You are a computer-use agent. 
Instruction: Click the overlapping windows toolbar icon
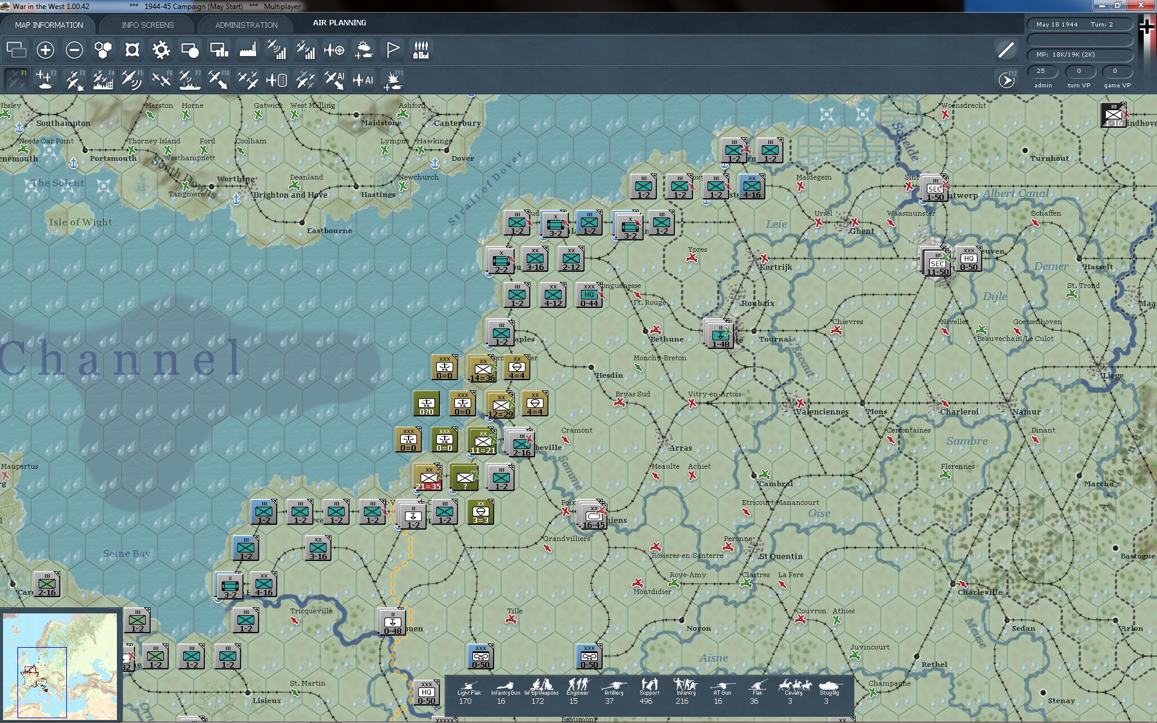tap(16, 50)
